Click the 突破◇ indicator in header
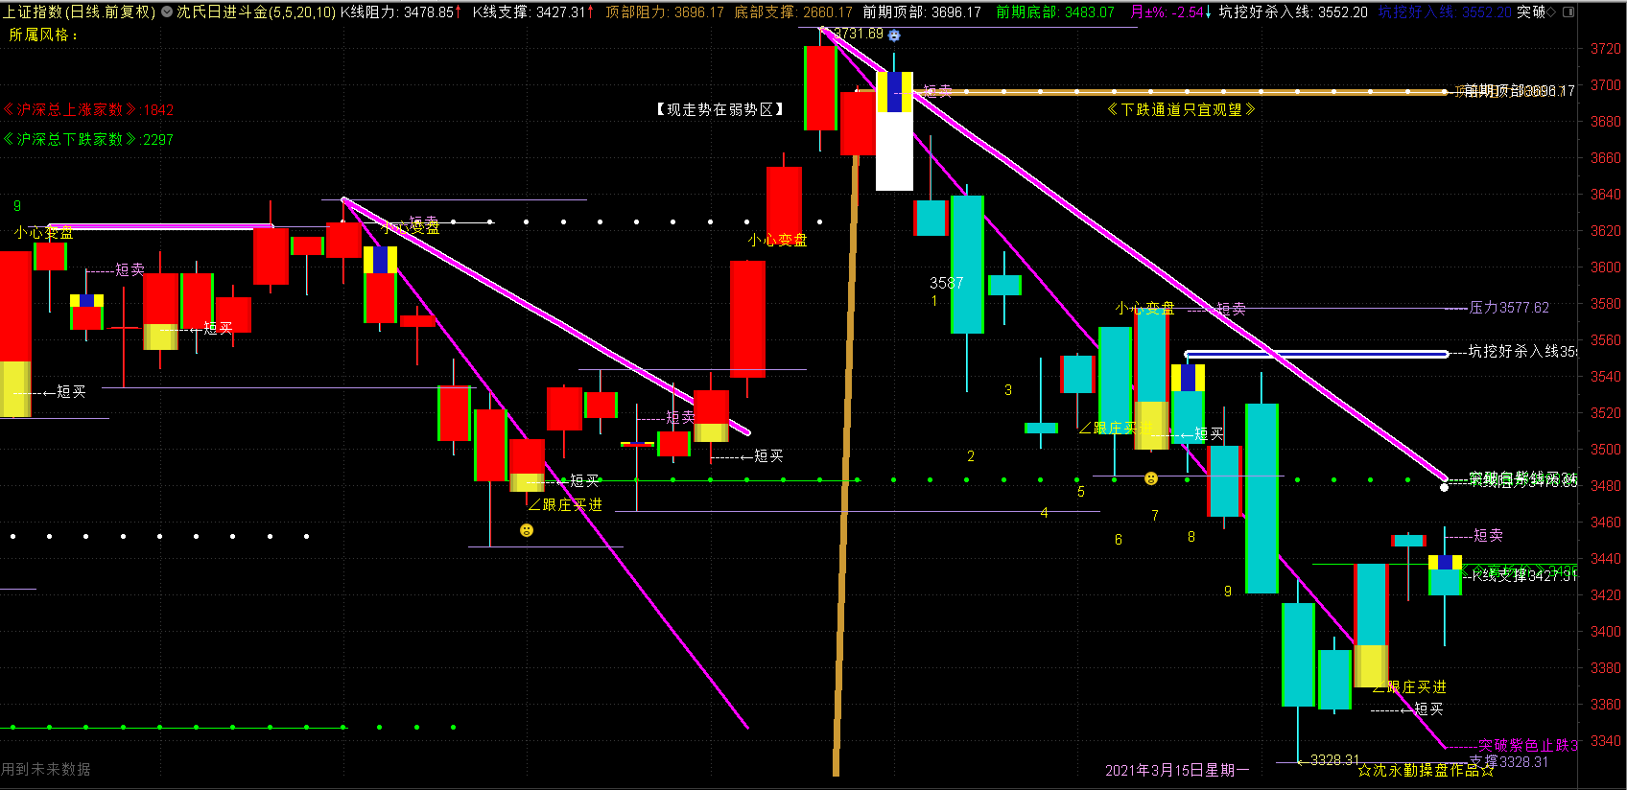This screenshot has height=790, width=1627. [1537, 12]
